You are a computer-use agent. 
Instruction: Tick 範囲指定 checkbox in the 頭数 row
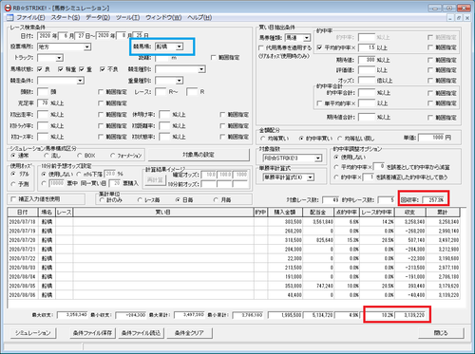101,92
